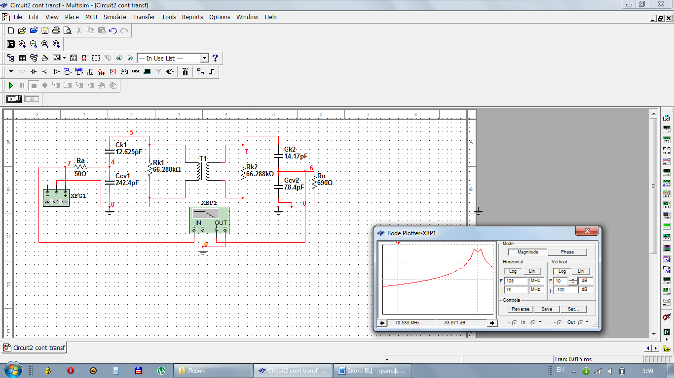Change the horizontal I unit MHz
This screenshot has height=378, width=674.
[x=536, y=290]
